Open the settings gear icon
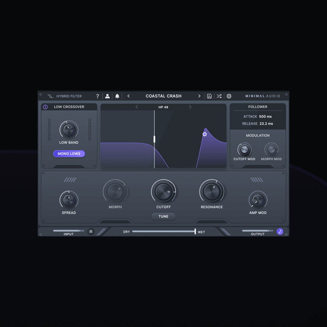This screenshot has height=327, width=327. pos(229,96)
